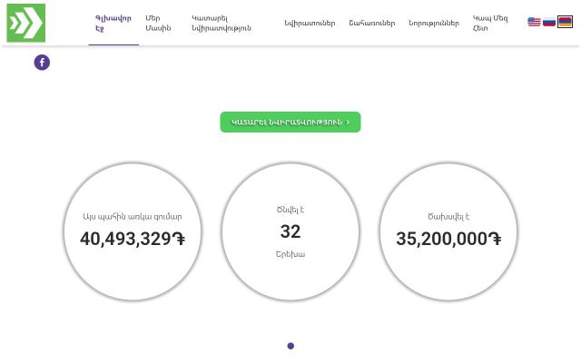The width and height of the screenshot is (581, 363).
Task: Open the Նորություններ page
Action: pyautogui.click(x=434, y=23)
